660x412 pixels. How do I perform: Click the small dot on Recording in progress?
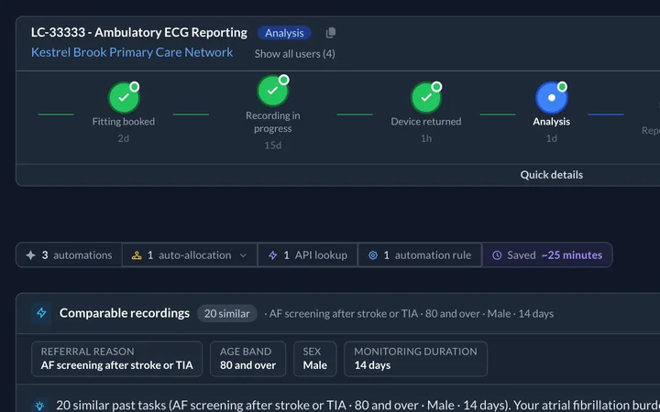coord(283,80)
